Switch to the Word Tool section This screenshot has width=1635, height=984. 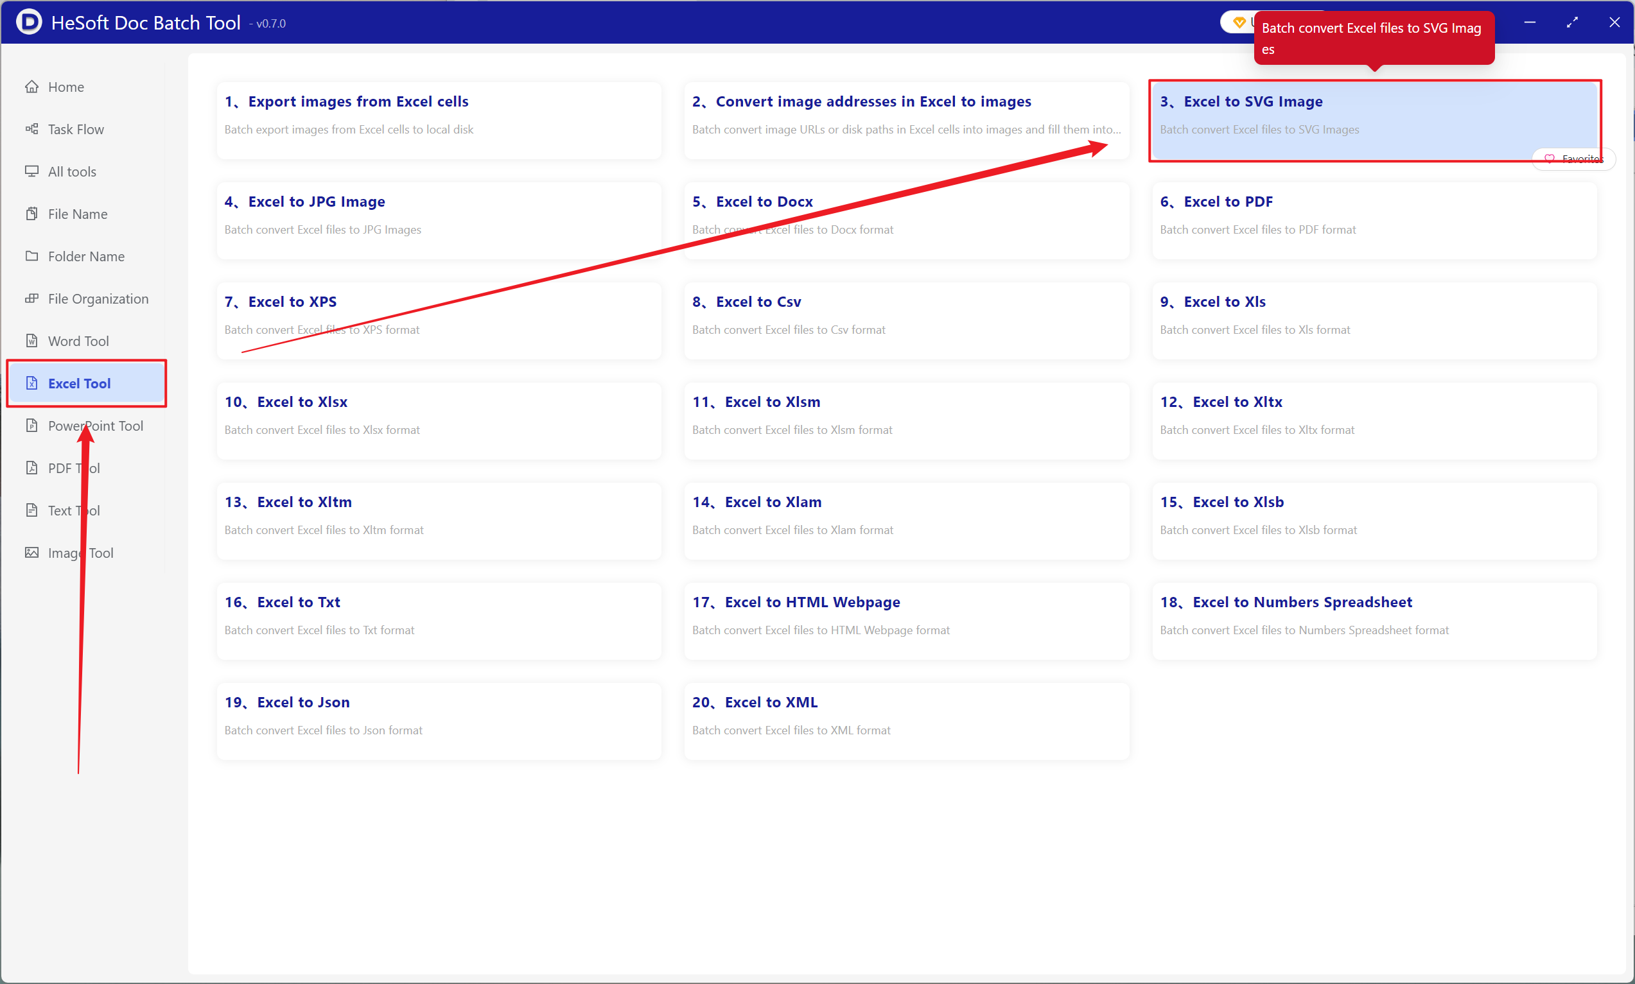click(86, 341)
